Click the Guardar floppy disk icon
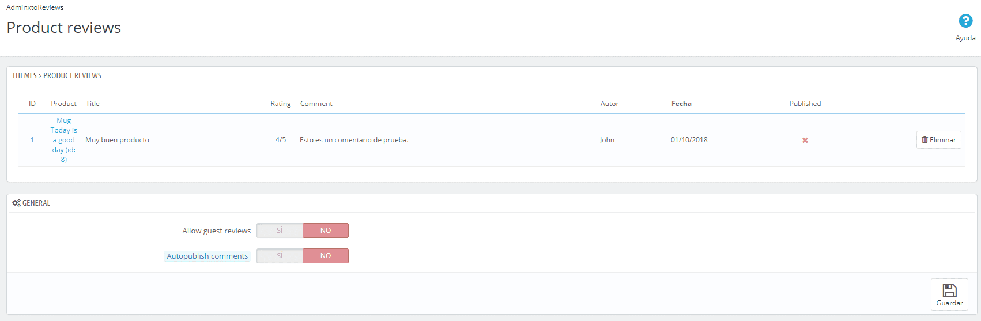The height and width of the screenshot is (321, 981). pos(949,290)
